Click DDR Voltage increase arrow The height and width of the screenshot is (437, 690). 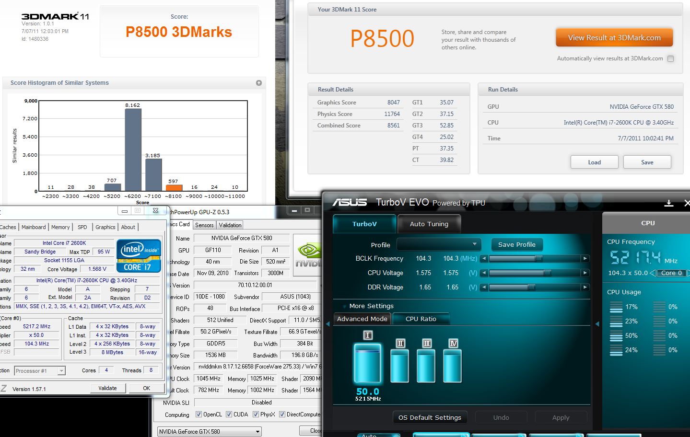point(585,287)
